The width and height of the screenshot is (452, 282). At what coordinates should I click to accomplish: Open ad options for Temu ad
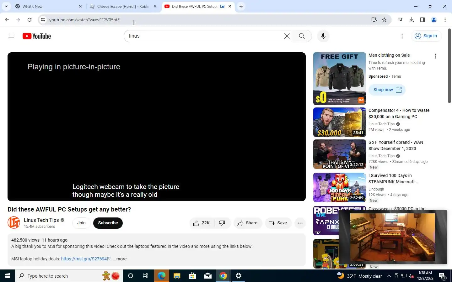tap(435, 56)
